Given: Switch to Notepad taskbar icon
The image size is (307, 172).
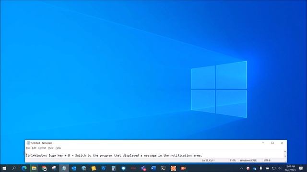Looking at the screenshot, I should (x=64, y=168).
